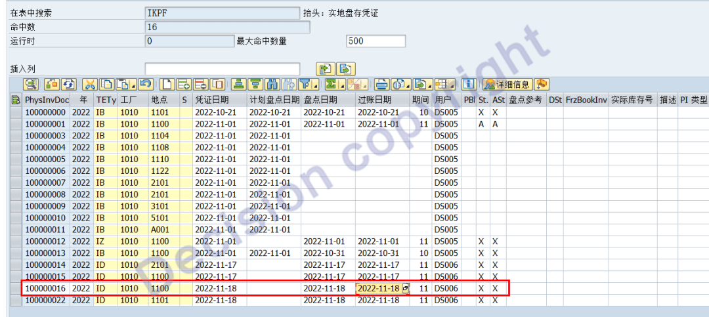Open Find with the binoculars icon

click(272, 84)
